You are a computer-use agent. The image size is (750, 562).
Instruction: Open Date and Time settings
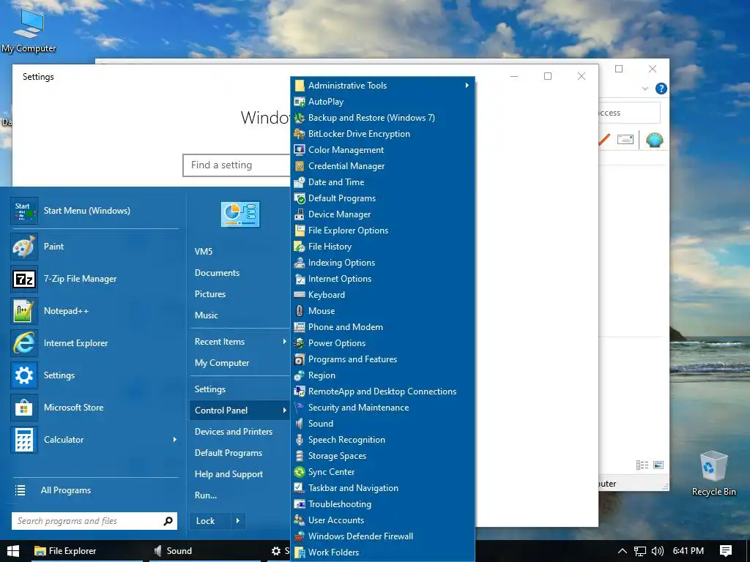click(382, 182)
